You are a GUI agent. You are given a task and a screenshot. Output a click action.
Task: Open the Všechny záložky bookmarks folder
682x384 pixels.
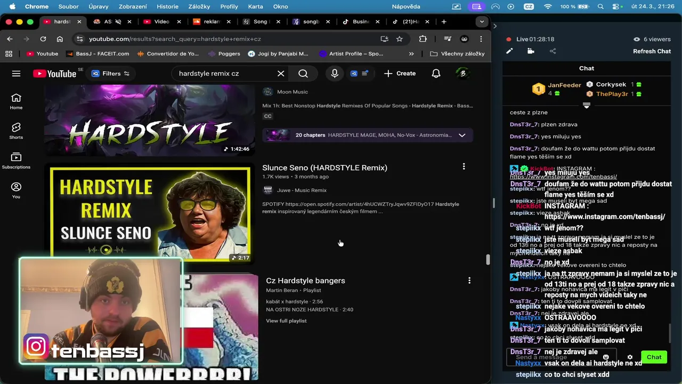coord(457,54)
